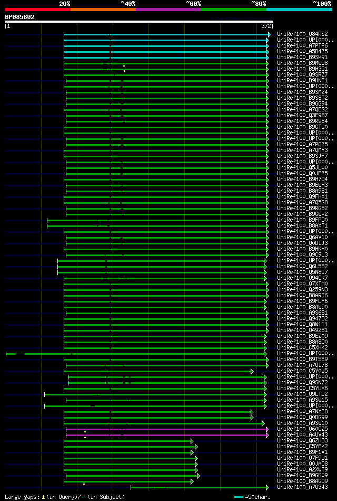This screenshot has width=337, height=501.
Task: Click the UniRef100_Q8W111 label
Action: tap(302, 325)
